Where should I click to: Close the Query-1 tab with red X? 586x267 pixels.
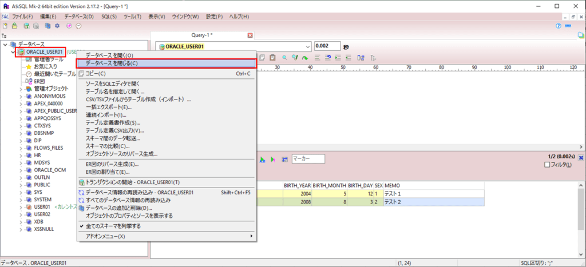250,35
